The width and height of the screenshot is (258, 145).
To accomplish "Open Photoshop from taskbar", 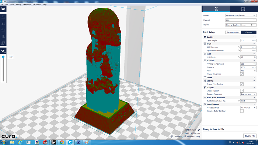I will pyautogui.click(x=79, y=142).
